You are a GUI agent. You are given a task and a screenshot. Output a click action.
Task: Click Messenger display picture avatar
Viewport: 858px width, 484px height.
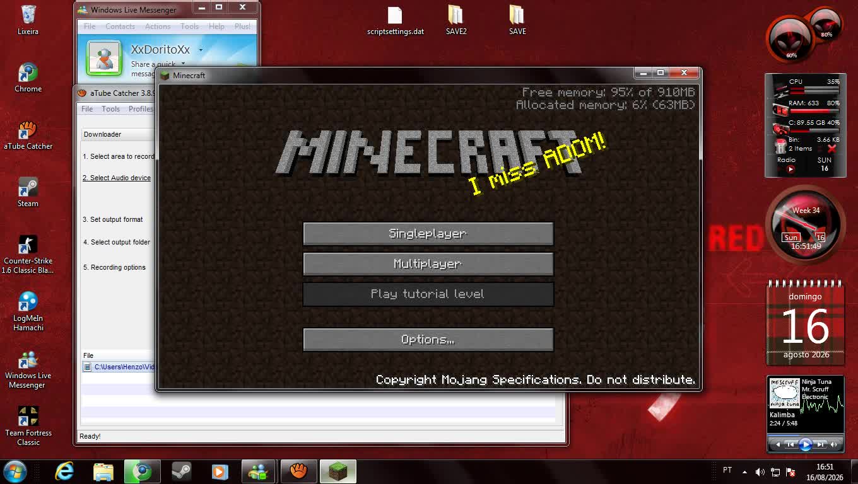click(104, 57)
